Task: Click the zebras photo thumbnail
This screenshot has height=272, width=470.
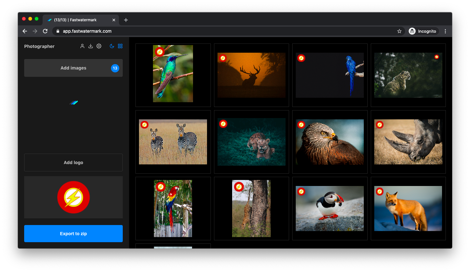Action: click(173, 142)
